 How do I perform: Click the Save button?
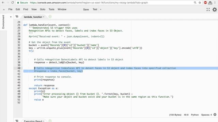tap(86, 9)
